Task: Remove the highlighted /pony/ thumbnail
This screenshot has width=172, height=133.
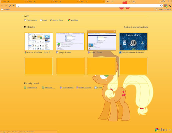Action: [x=115, y=31]
